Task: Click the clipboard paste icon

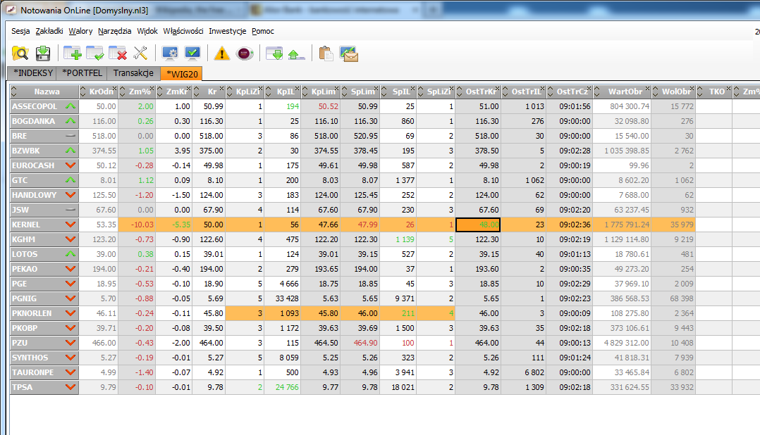Action: [x=326, y=53]
